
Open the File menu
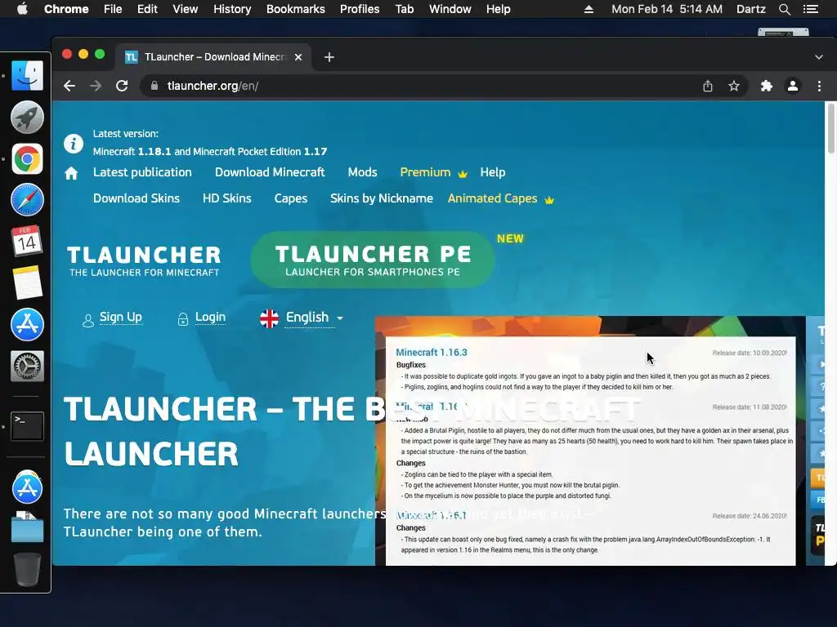coord(113,9)
